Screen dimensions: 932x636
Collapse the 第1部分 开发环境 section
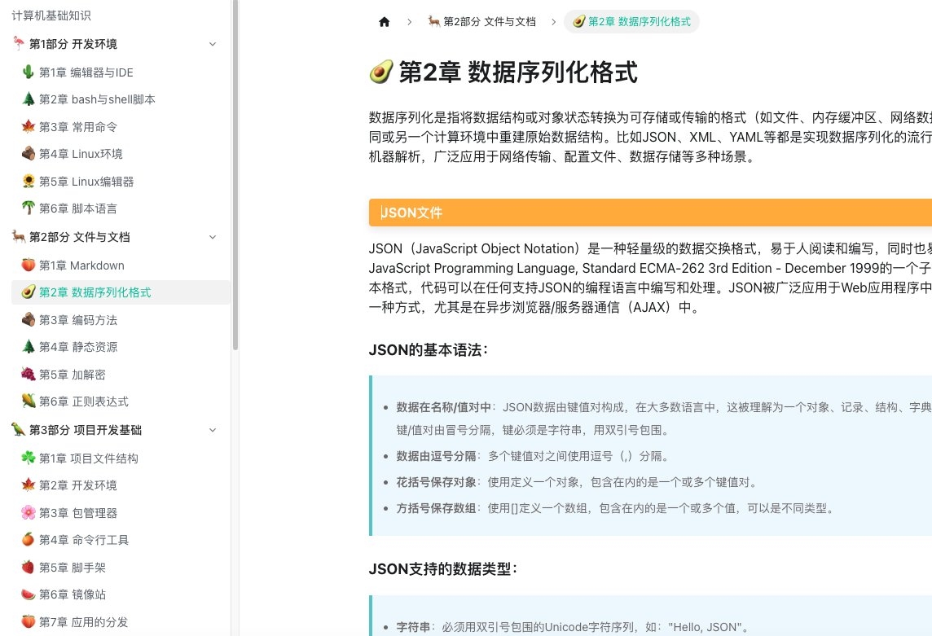(213, 44)
